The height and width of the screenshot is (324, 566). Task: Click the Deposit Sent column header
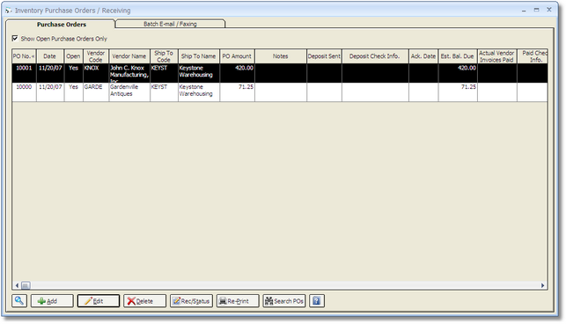(x=324, y=56)
